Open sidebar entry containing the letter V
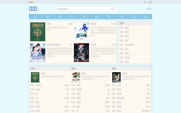 tap(129, 45)
